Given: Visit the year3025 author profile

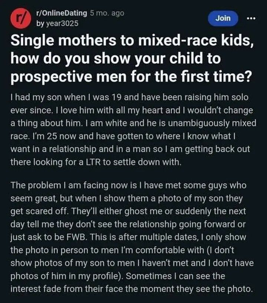Looking at the screenshot, I should tap(57, 23).
